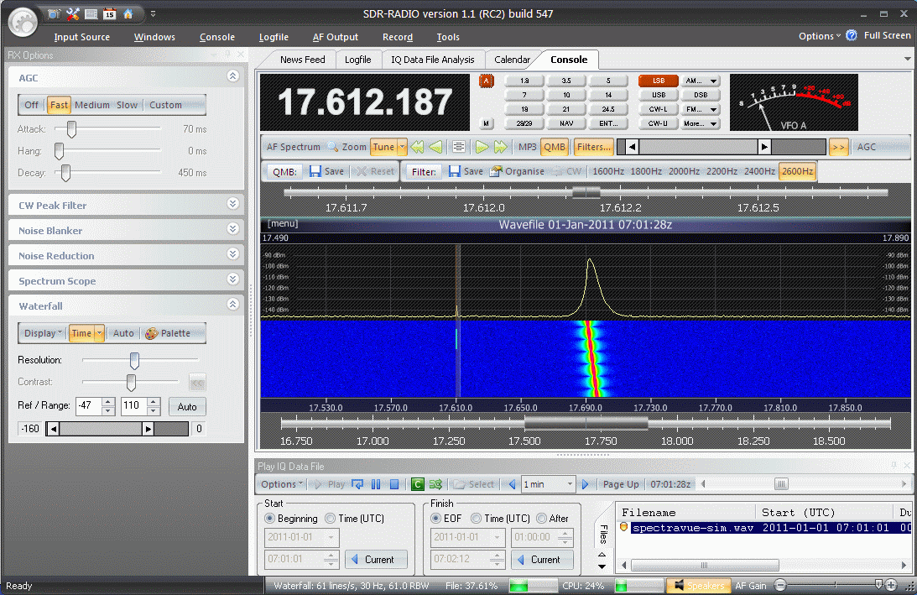Click the calendar icon showing 15
917x595 pixels.
[109, 13]
